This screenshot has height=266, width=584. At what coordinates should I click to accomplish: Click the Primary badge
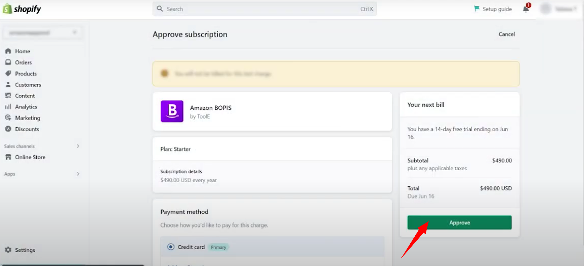coord(218,247)
